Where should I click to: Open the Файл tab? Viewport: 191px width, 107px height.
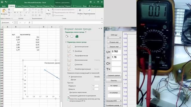coord(4,6)
